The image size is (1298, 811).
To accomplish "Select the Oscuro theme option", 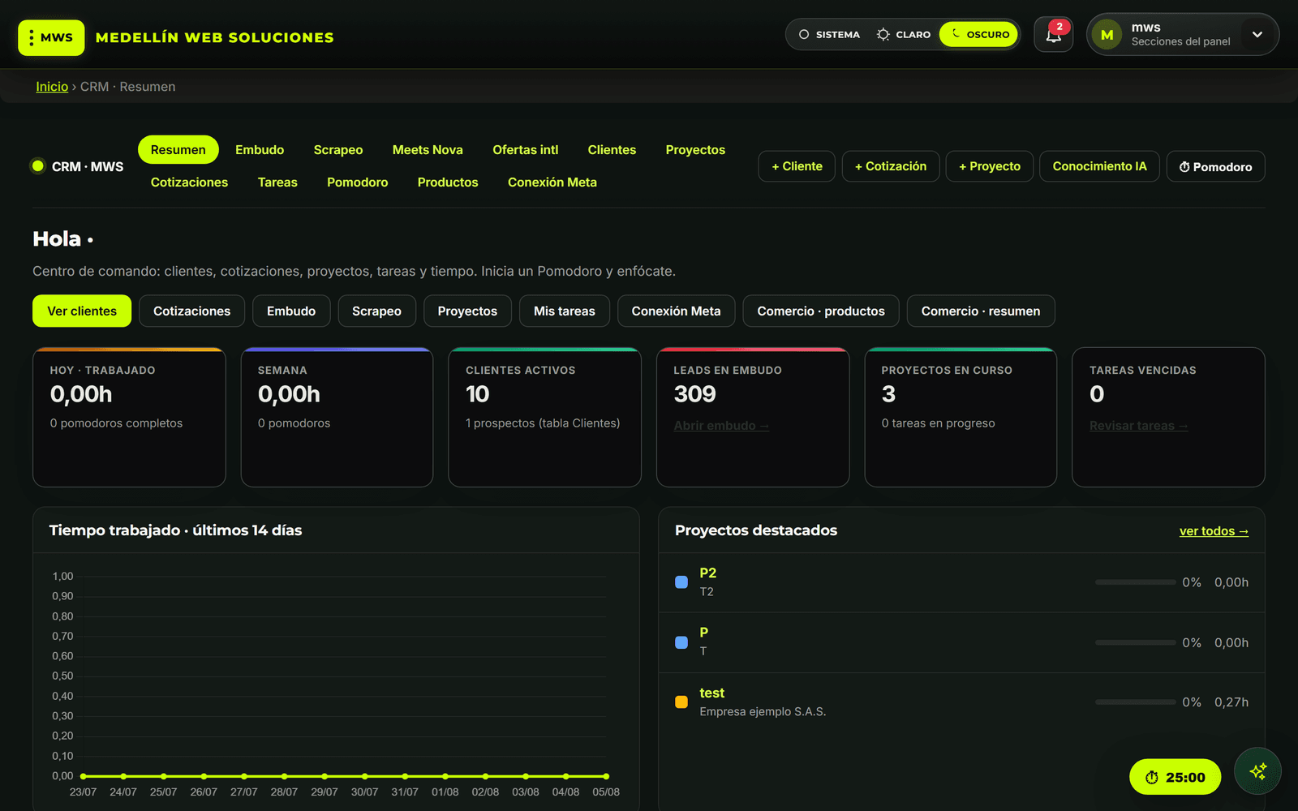I will [979, 35].
